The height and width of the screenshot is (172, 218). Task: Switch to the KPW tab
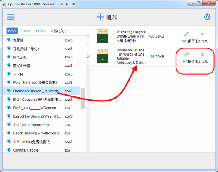[12, 31]
